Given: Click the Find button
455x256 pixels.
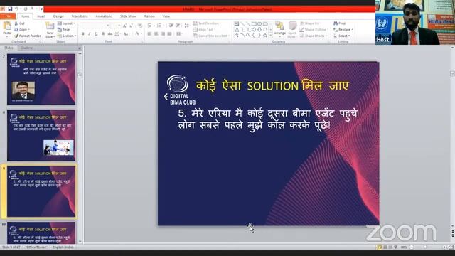Looking at the screenshot, I should [x=340, y=23].
